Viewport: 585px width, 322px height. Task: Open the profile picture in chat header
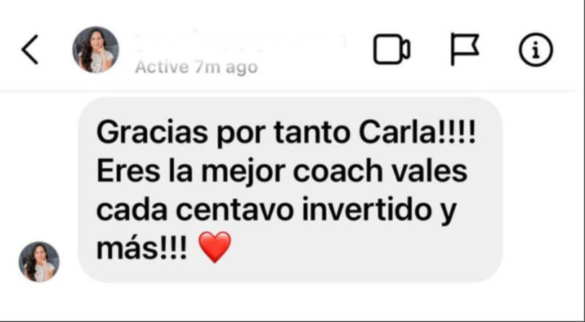[x=95, y=50]
